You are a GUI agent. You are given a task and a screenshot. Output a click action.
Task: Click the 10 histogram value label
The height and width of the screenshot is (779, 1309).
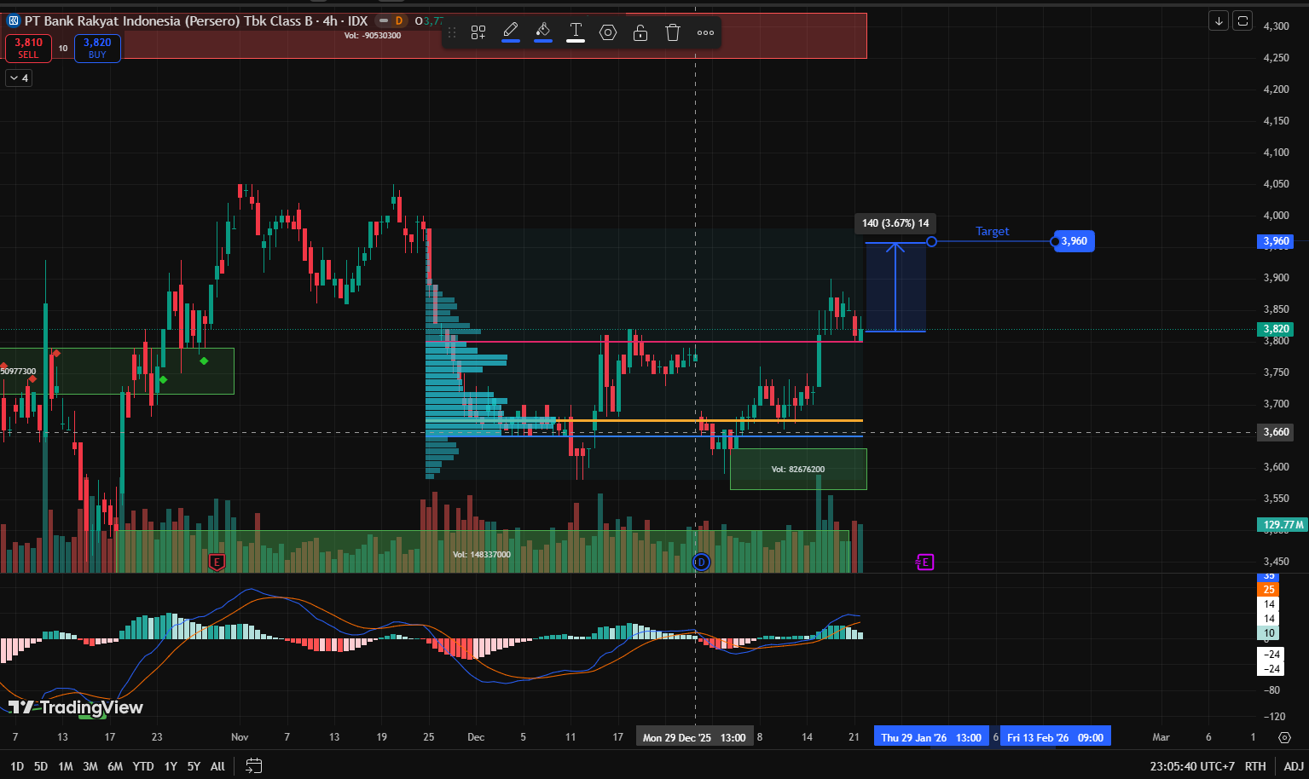point(1269,633)
